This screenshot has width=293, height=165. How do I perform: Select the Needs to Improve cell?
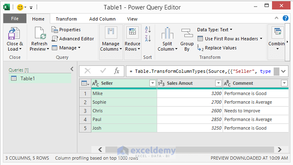coord(256,111)
